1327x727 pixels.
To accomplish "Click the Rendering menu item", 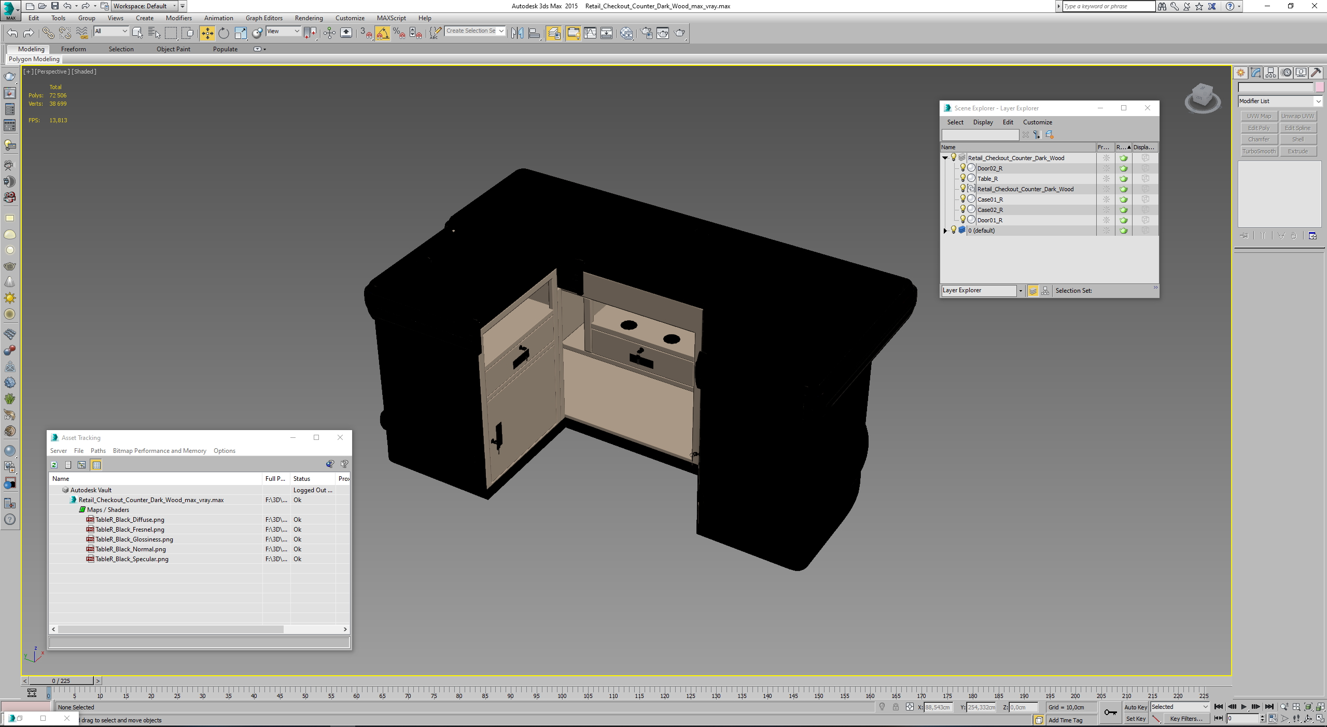I will click(308, 18).
